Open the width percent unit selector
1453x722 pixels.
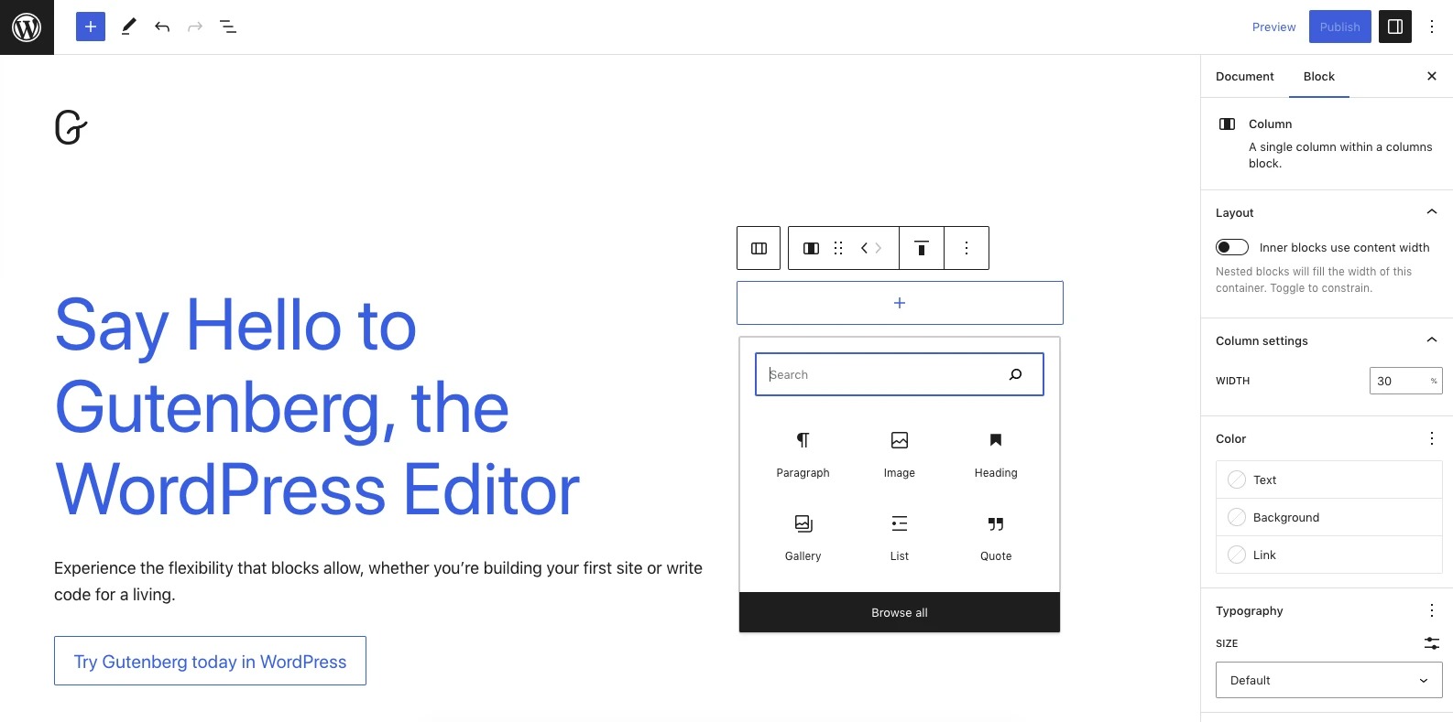tap(1434, 381)
